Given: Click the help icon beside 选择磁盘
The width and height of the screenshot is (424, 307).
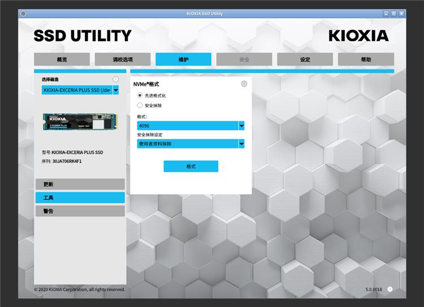Looking at the screenshot, I should [x=115, y=80].
